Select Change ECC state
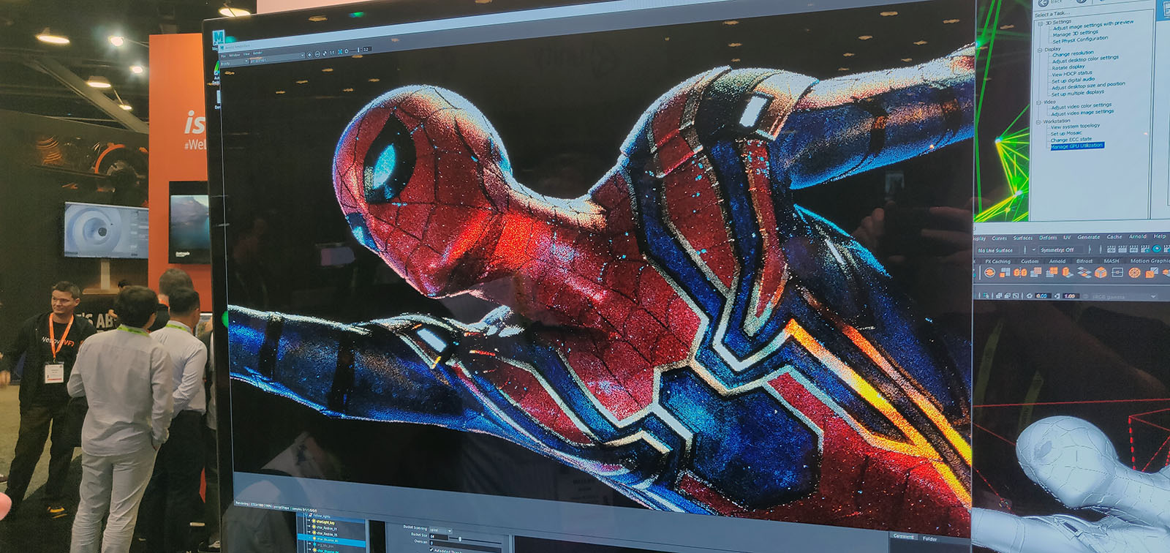 1071,140
